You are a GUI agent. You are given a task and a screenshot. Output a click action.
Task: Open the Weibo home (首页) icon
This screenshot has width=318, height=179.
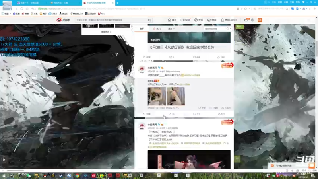[172, 20]
